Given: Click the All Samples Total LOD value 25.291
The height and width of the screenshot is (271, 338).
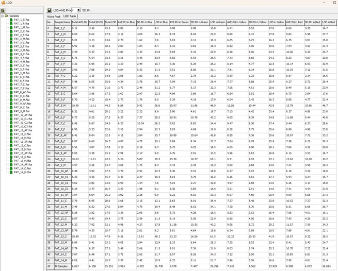Looking at the screenshot, I should [110, 266].
